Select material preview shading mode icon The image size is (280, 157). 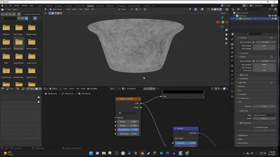(x=218, y=9)
